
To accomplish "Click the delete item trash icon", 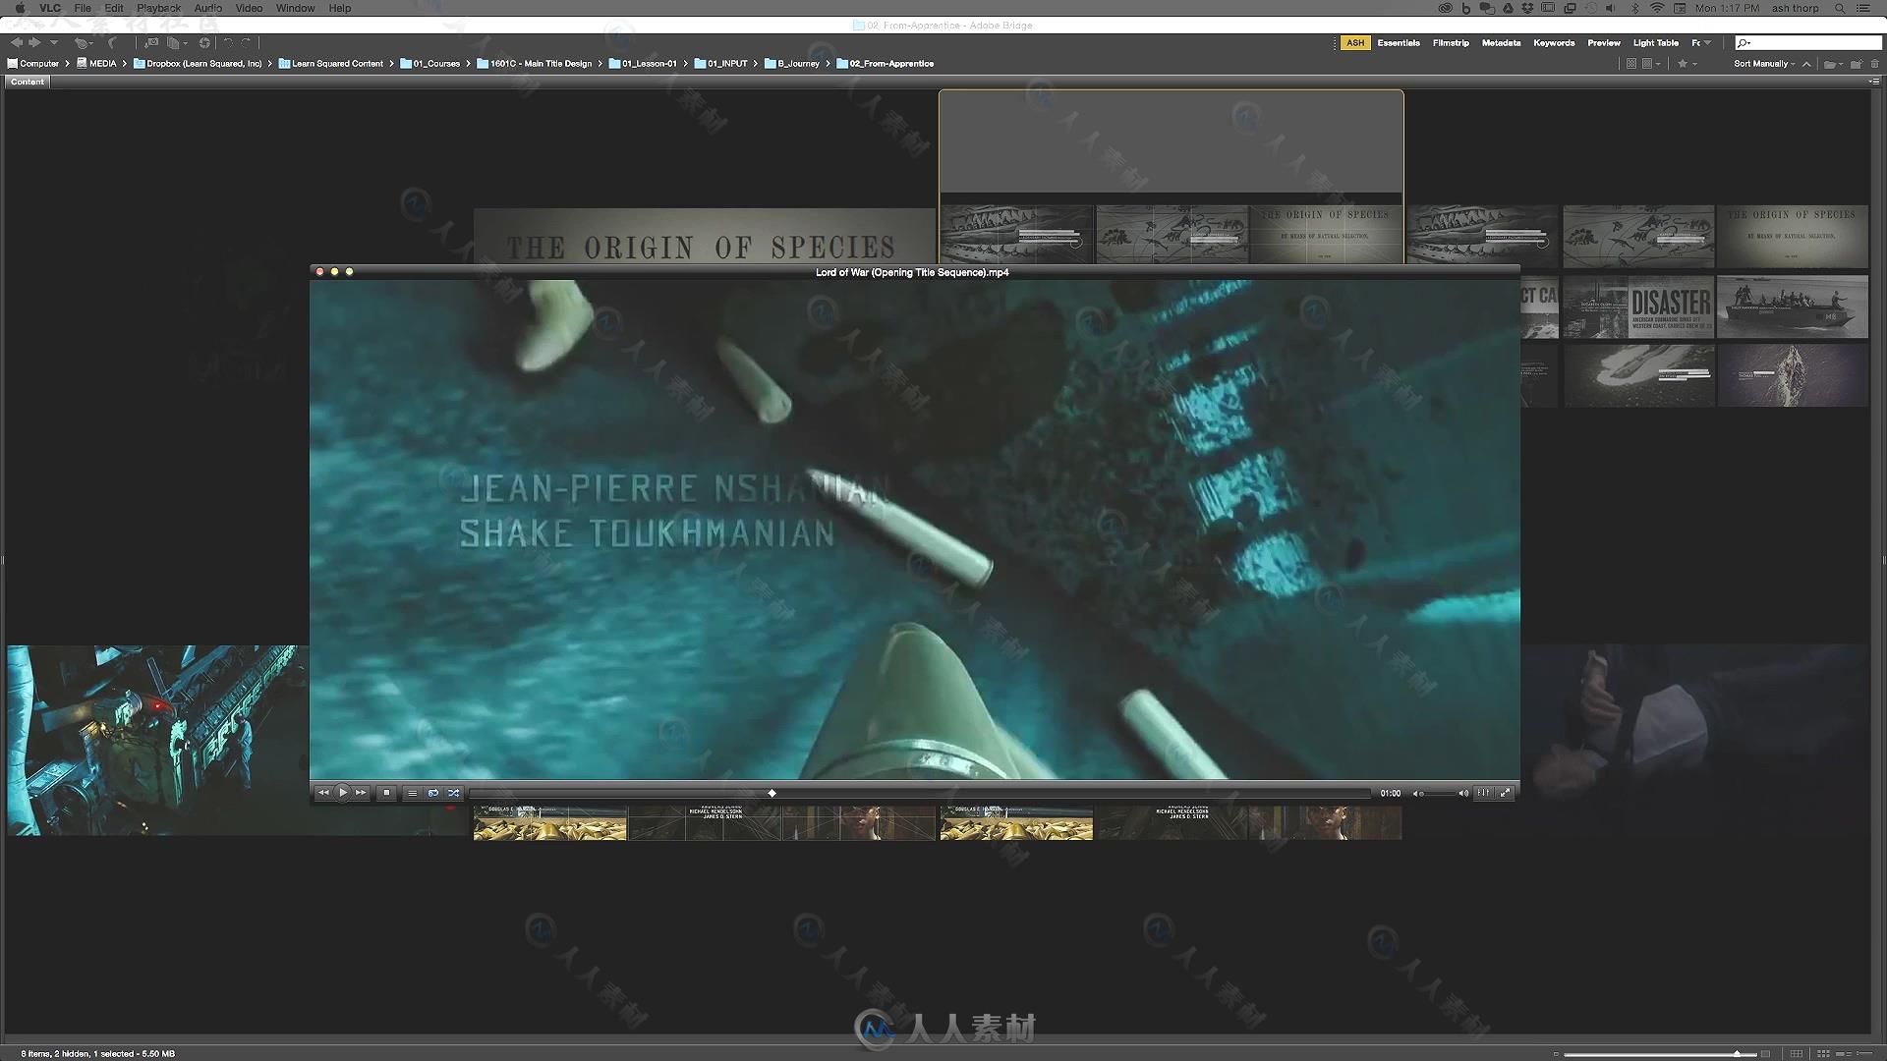I will (1875, 64).
